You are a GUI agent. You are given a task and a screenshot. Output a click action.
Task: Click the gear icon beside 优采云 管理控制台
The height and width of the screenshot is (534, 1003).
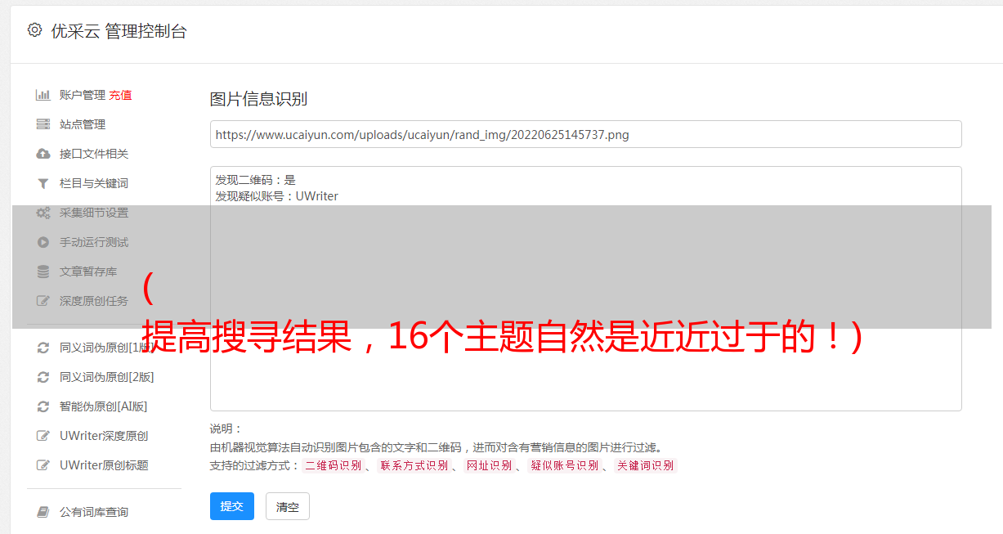[34, 30]
